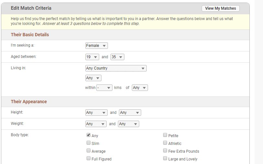Open the state dropdown below Any Country

(x=93, y=78)
